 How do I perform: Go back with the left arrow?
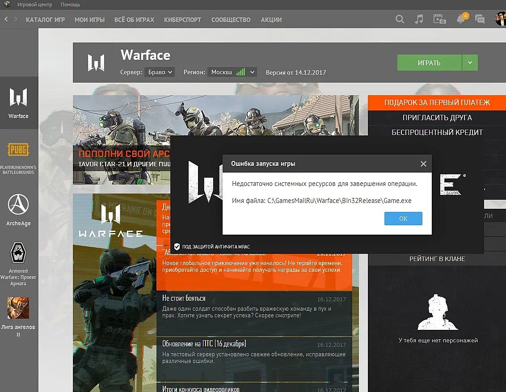pos(6,19)
